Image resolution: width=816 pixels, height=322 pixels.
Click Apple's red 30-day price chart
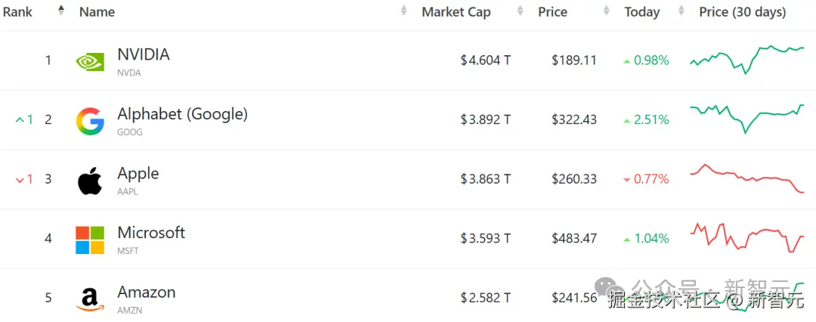[746, 178]
